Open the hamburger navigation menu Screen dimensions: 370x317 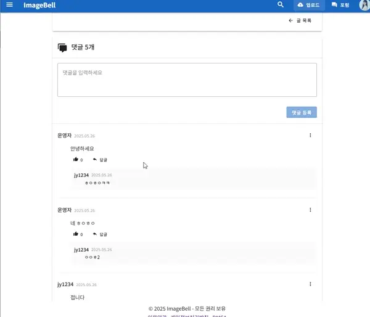9,5
